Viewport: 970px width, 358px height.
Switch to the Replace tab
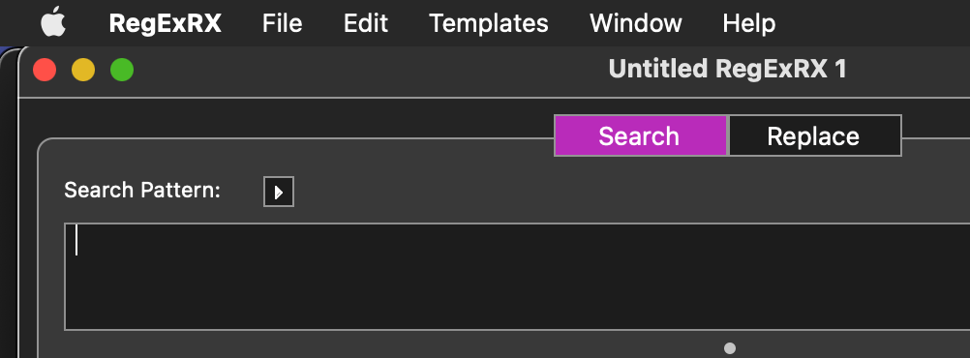814,135
